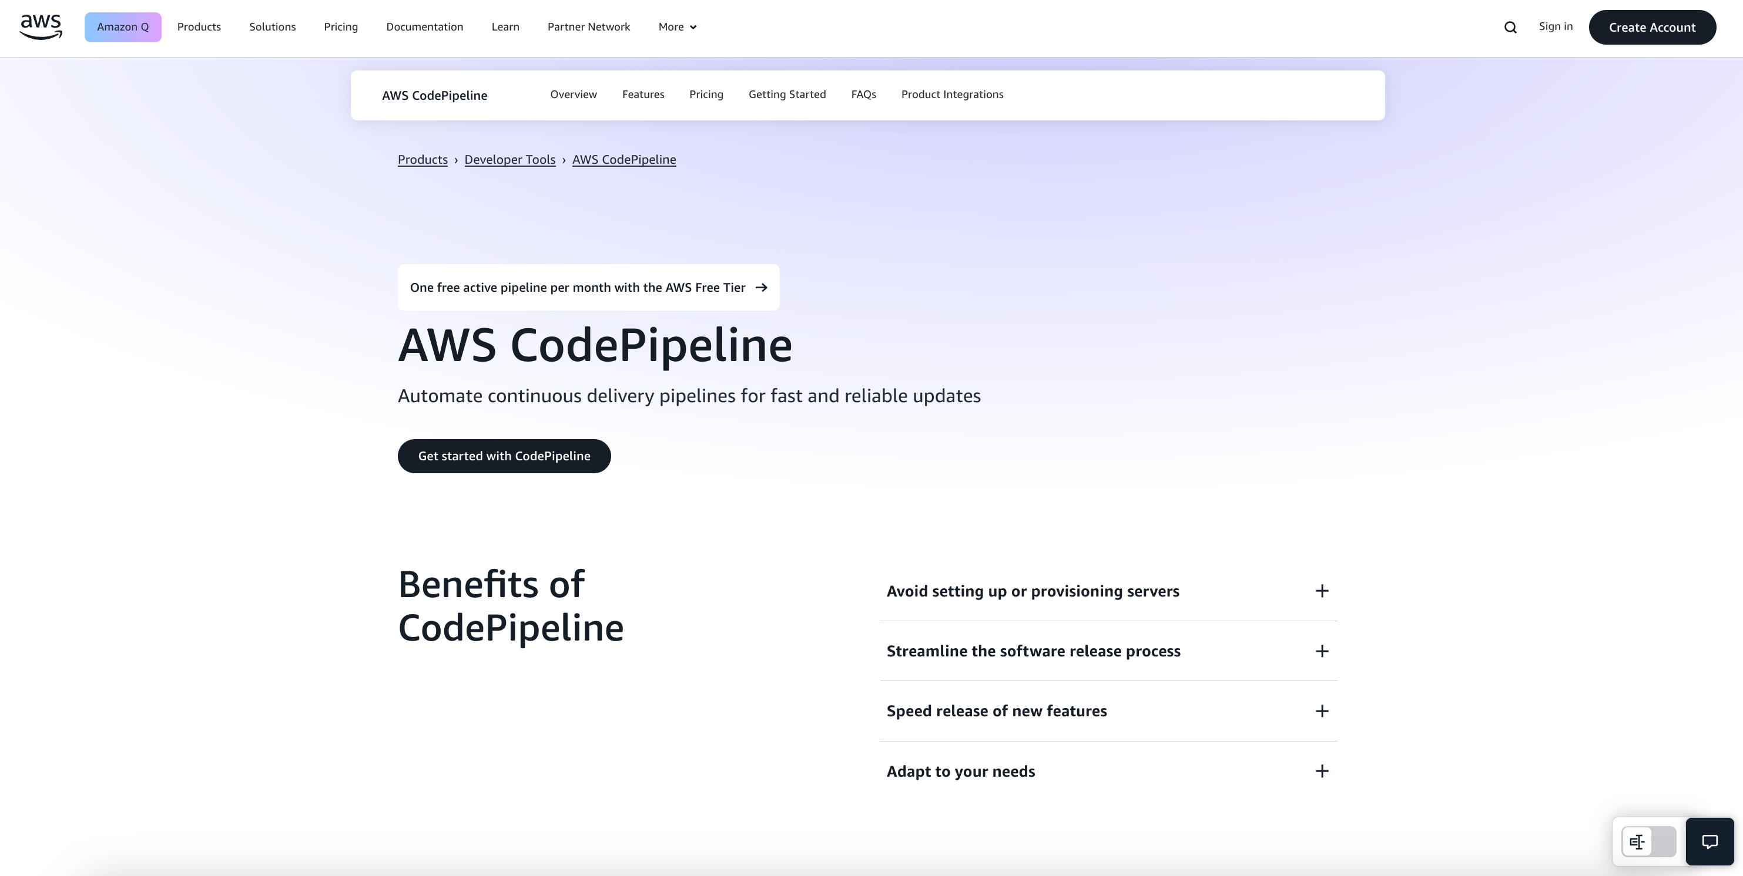Open the Products menu in top nav
The image size is (1743, 876).
coord(199,27)
